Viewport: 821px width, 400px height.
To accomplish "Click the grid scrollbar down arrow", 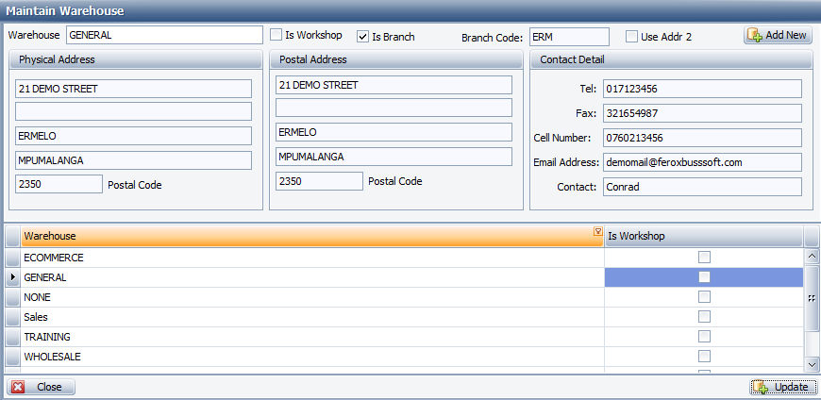I will (x=812, y=364).
